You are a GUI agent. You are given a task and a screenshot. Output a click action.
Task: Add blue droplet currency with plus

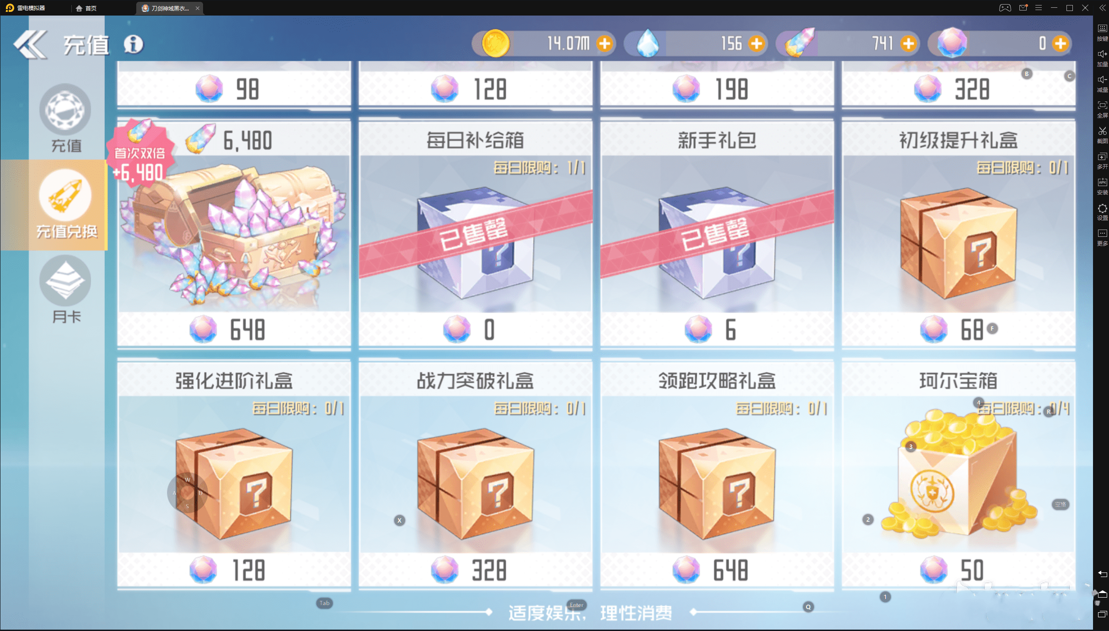coord(757,44)
